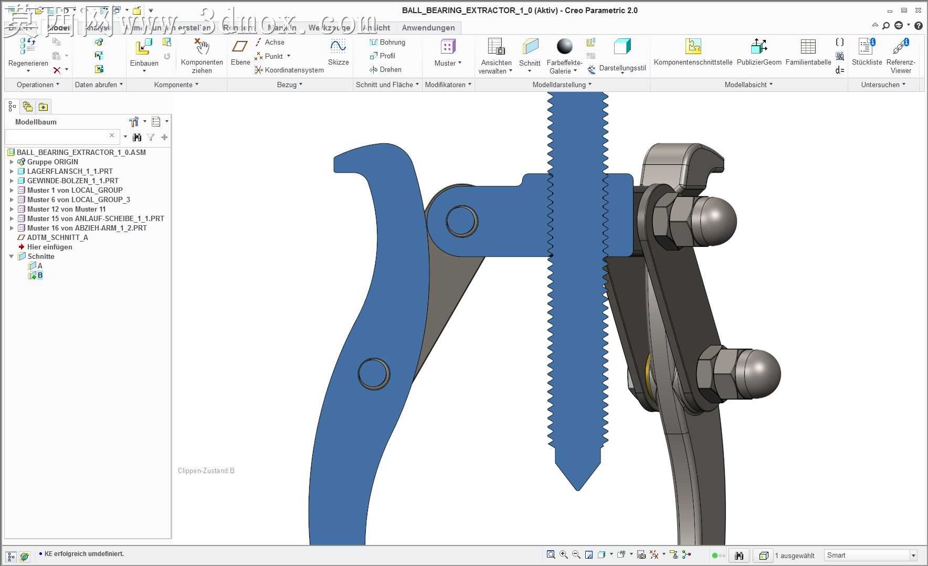Click the Profil extrude tool
Image resolution: width=928 pixels, height=566 pixels.
(x=383, y=56)
